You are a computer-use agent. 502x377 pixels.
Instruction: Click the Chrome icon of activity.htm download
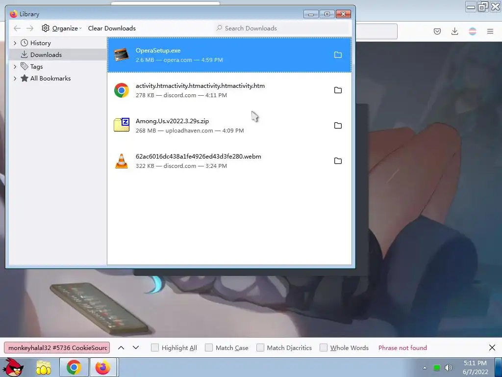click(x=122, y=90)
